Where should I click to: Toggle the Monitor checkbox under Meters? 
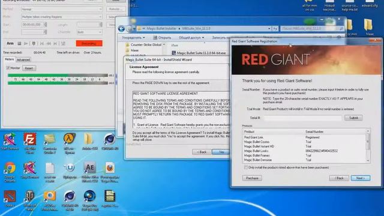point(8,68)
